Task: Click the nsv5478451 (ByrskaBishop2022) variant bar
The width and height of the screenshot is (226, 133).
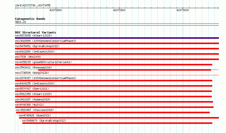Action: (x=117, y=49)
